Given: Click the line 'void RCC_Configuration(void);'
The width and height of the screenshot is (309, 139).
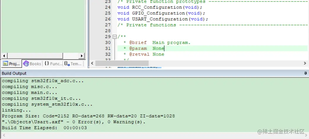Looking at the screenshot, I should coord(160,7).
